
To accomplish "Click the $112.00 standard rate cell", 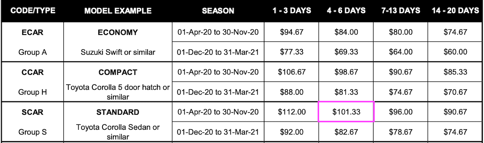I will [292, 112].
